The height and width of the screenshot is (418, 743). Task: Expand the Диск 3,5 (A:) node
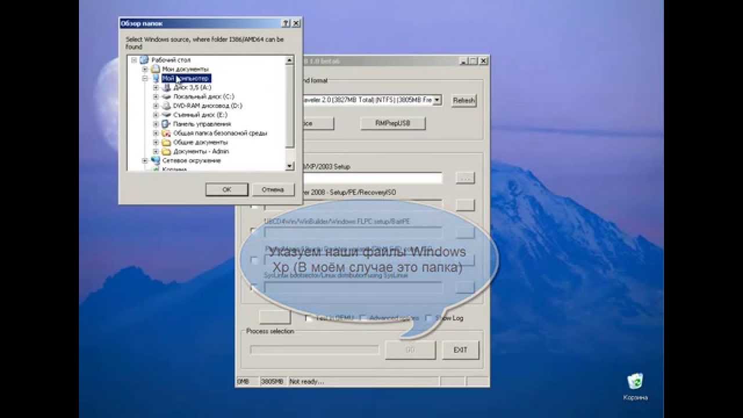coord(156,88)
